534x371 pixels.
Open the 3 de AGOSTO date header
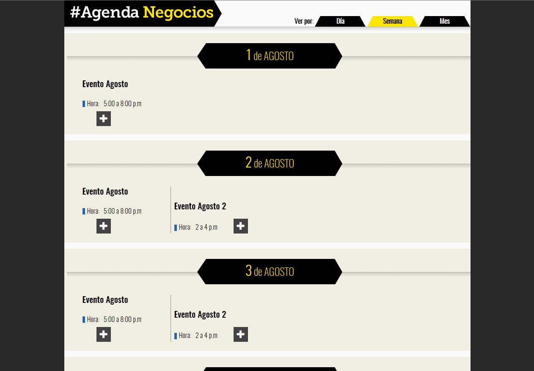click(270, 272)
